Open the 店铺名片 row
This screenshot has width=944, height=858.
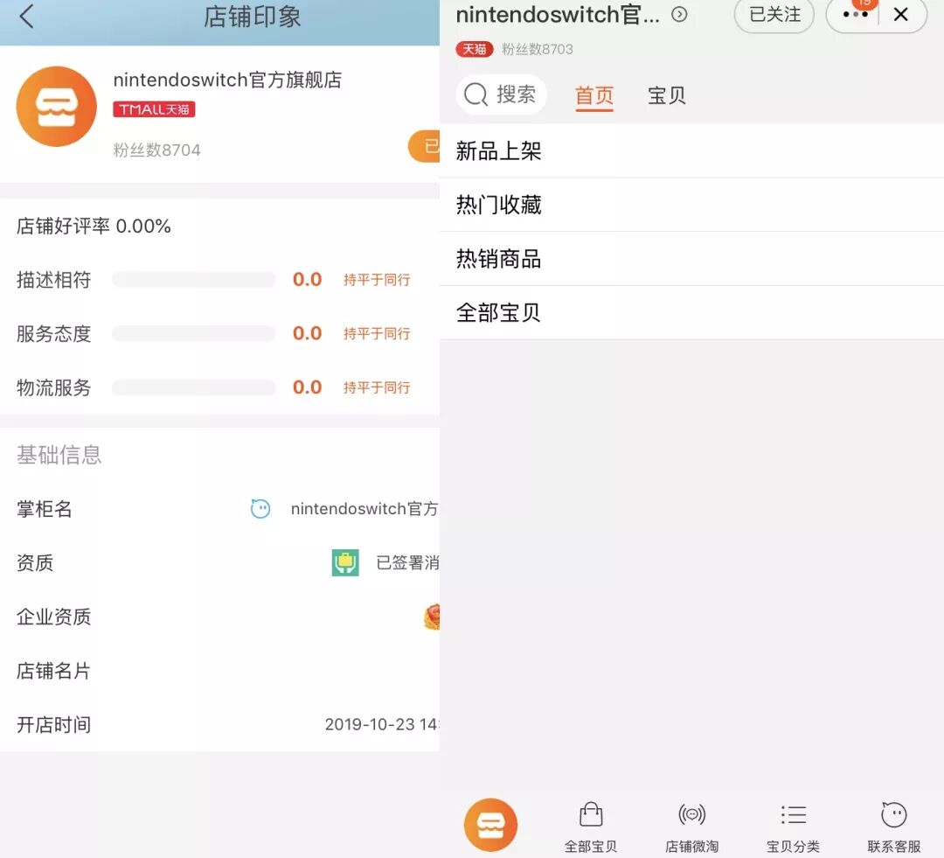[219, 671]
